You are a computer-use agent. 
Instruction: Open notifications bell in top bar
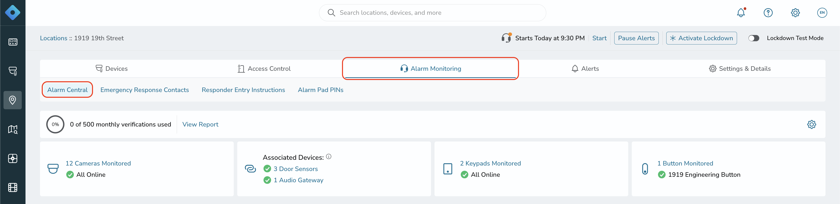coord(741,13)
